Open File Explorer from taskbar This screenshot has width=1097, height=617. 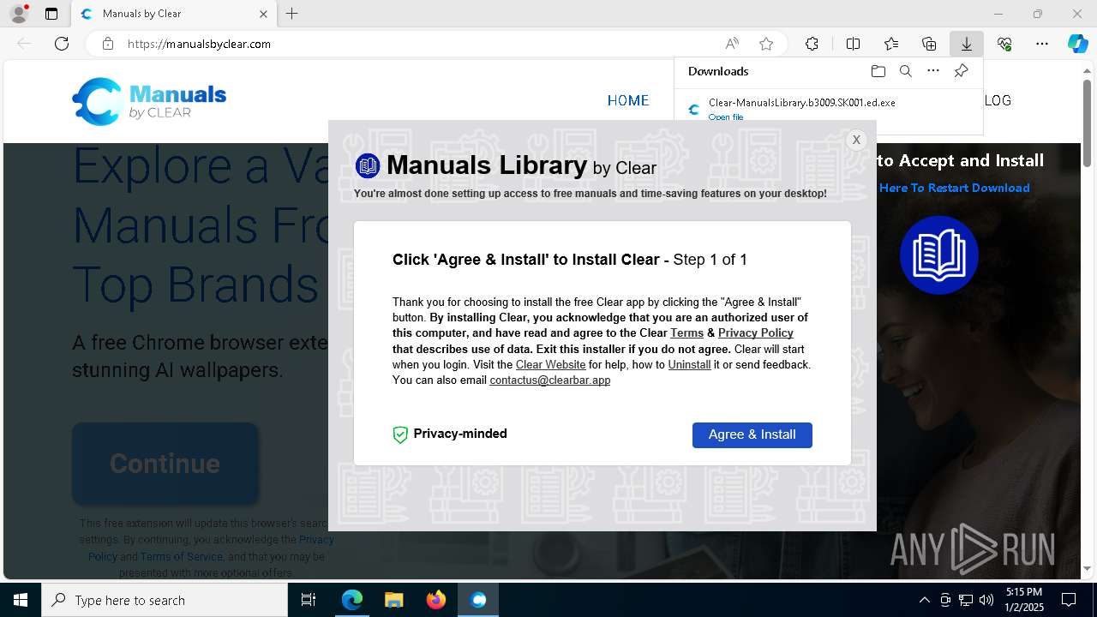pos(393,600)
